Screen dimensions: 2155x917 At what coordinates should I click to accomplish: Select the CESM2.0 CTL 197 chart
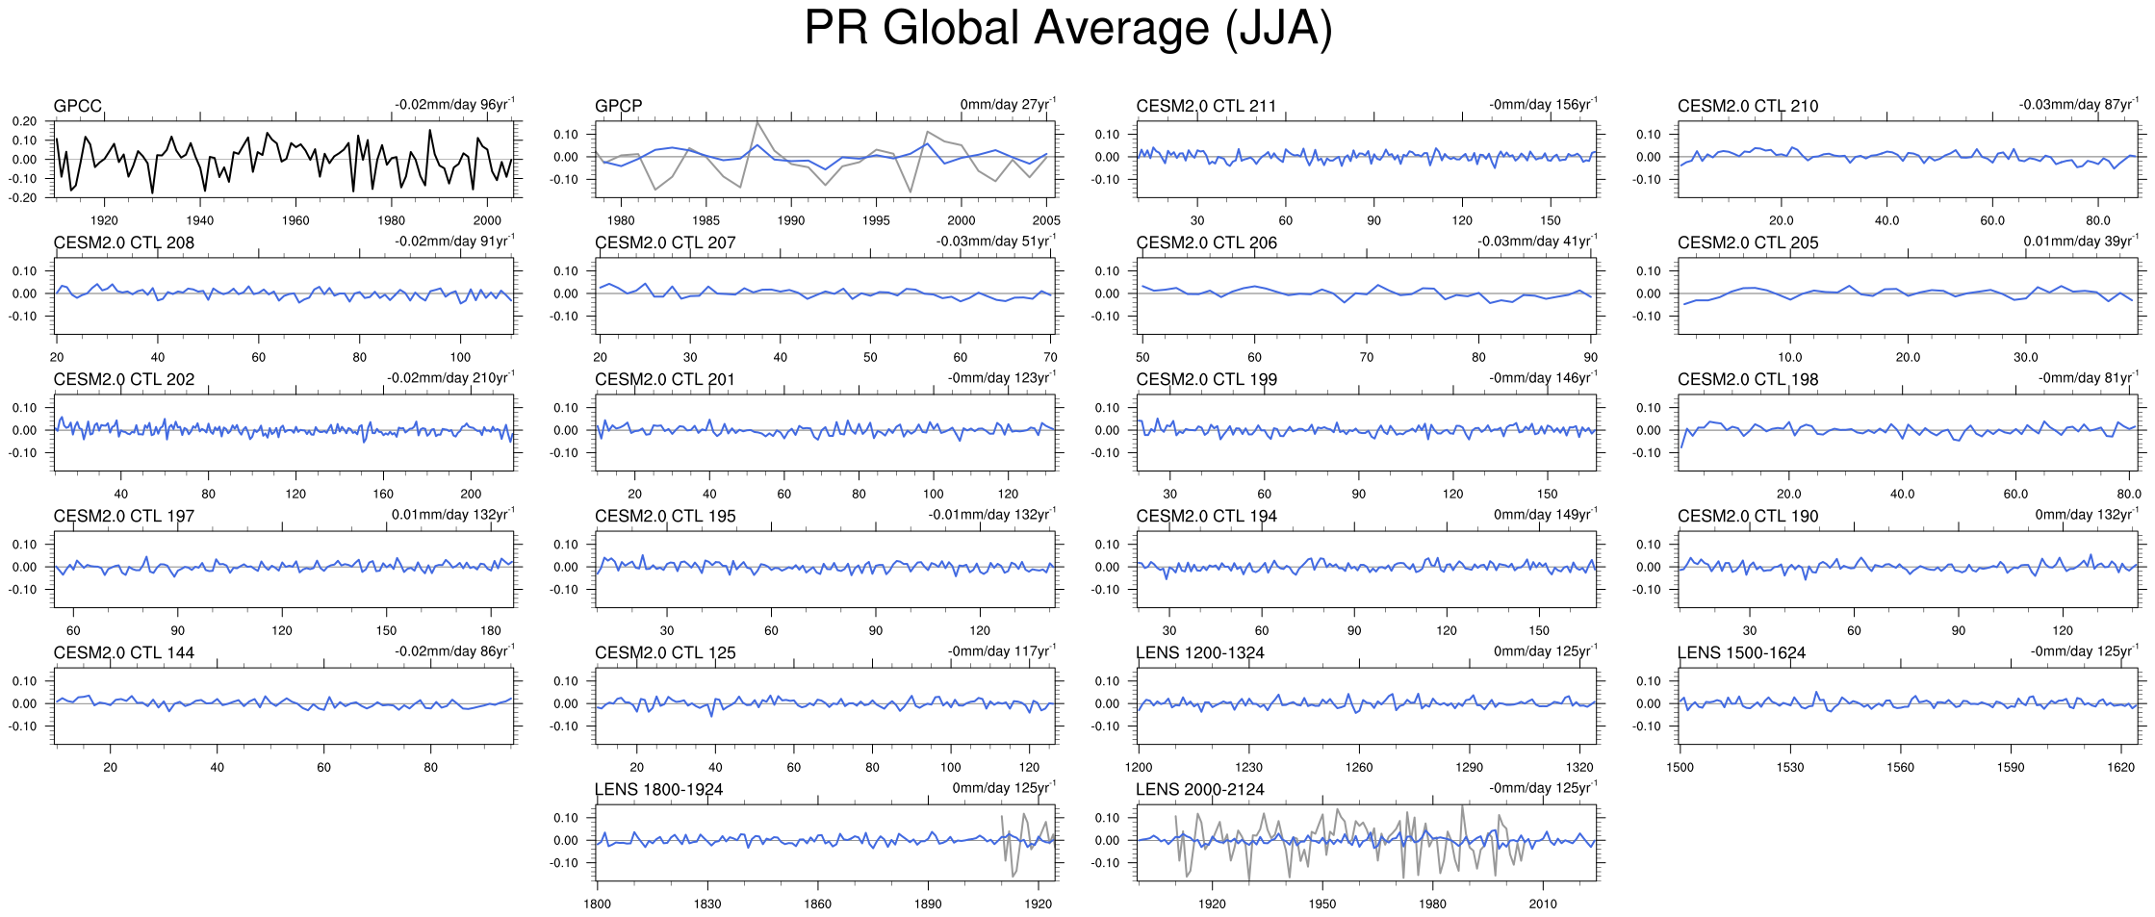[x=286, y=570]
